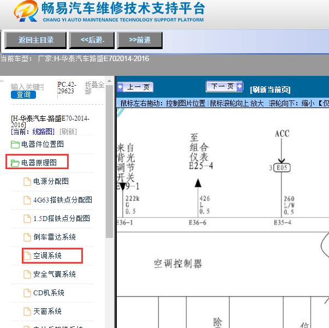
Task: Click the sidebar vertical scrollbar thumb
Action: pos(109,161)
